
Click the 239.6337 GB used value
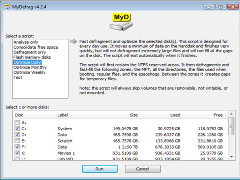point(167,135)
